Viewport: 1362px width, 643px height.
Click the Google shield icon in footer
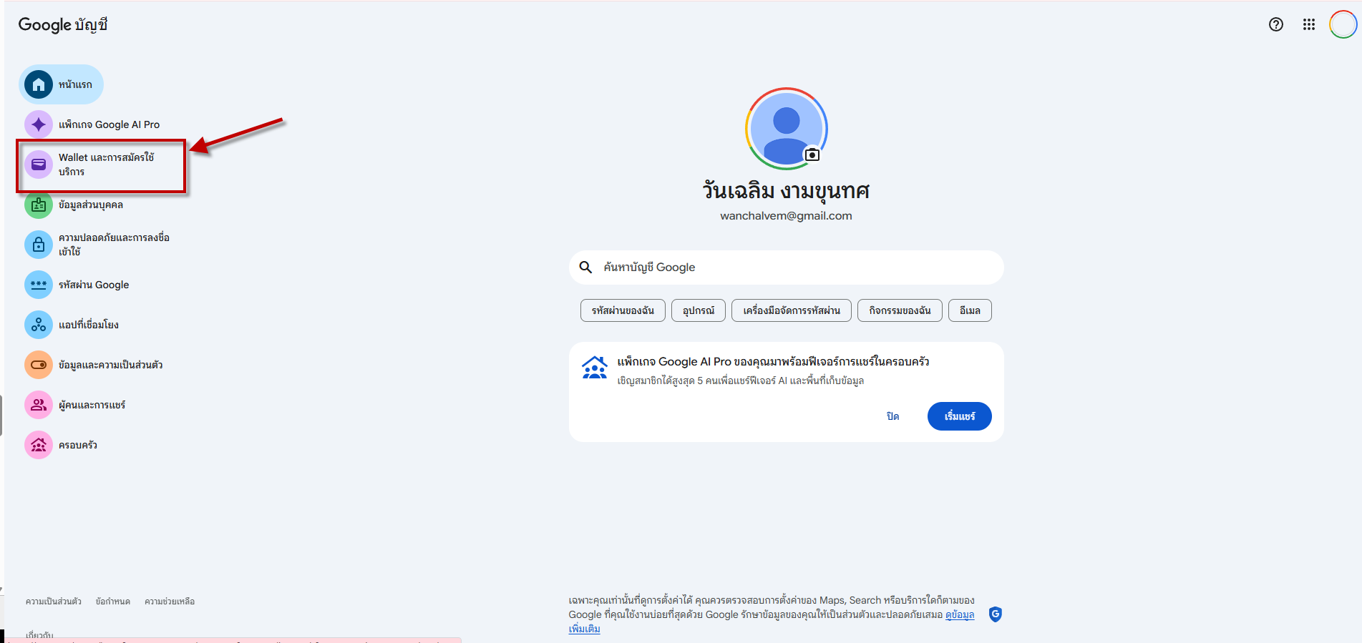pos(996,614)
